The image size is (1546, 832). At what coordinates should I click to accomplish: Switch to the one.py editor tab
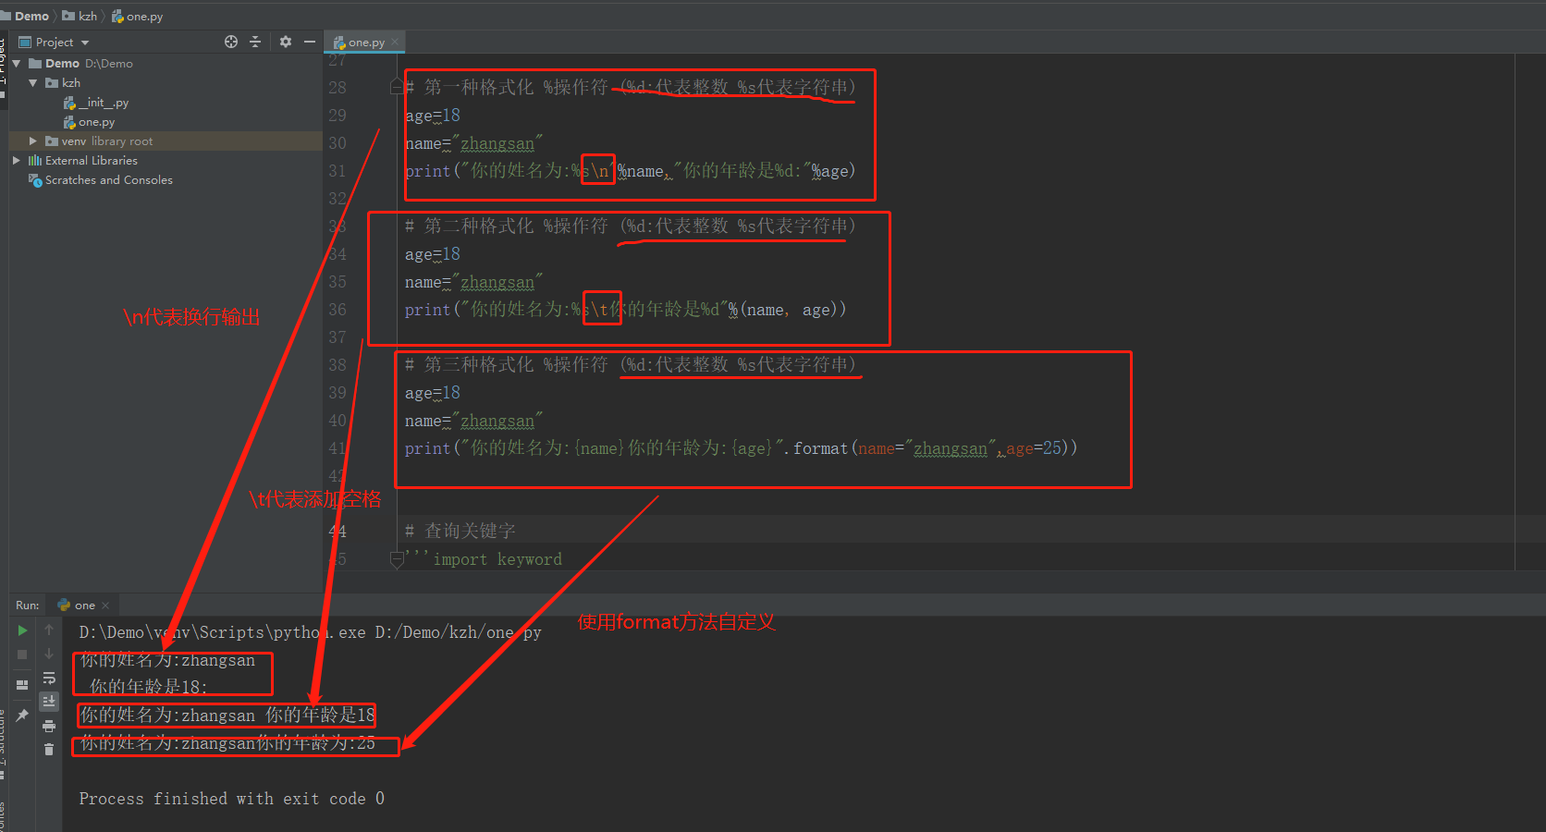(363, 42)
